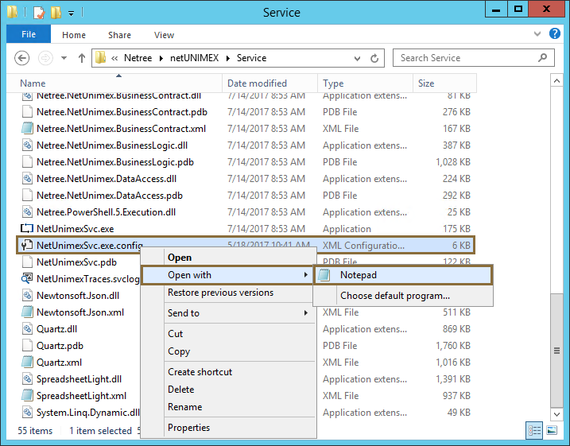The width and height of the screenshot is (570, 446).
Task: Open the View ribbon tab
Action: pos(165,35)
